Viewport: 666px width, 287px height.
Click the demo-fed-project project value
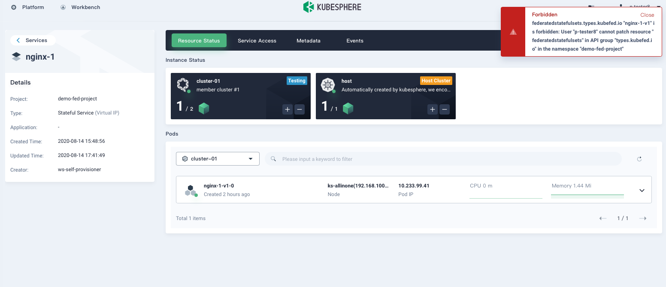coord(77,99)
